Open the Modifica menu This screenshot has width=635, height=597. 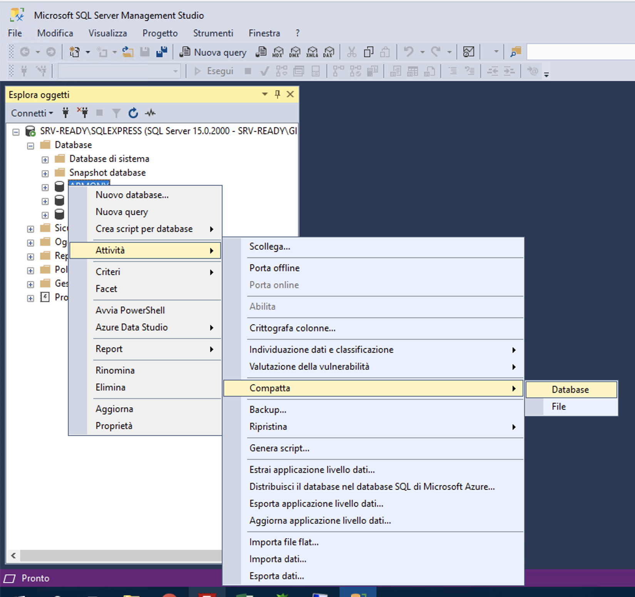click(55, 33)
